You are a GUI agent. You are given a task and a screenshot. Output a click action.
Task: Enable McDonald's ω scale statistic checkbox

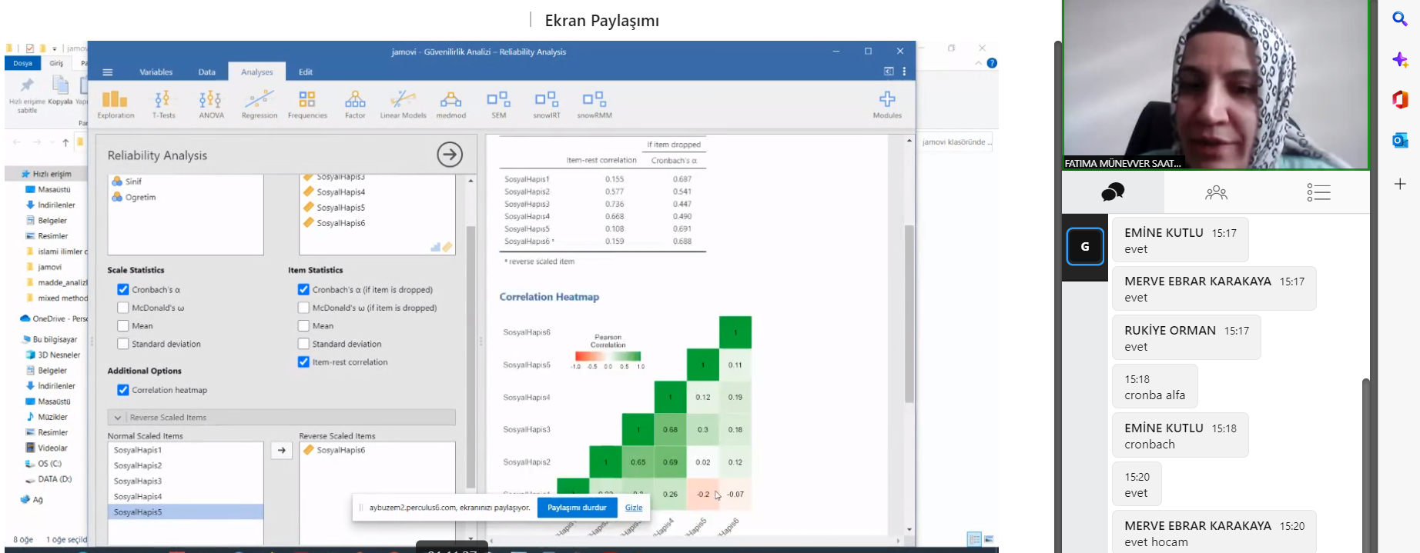pyautogui.click(x=123, y=308)
